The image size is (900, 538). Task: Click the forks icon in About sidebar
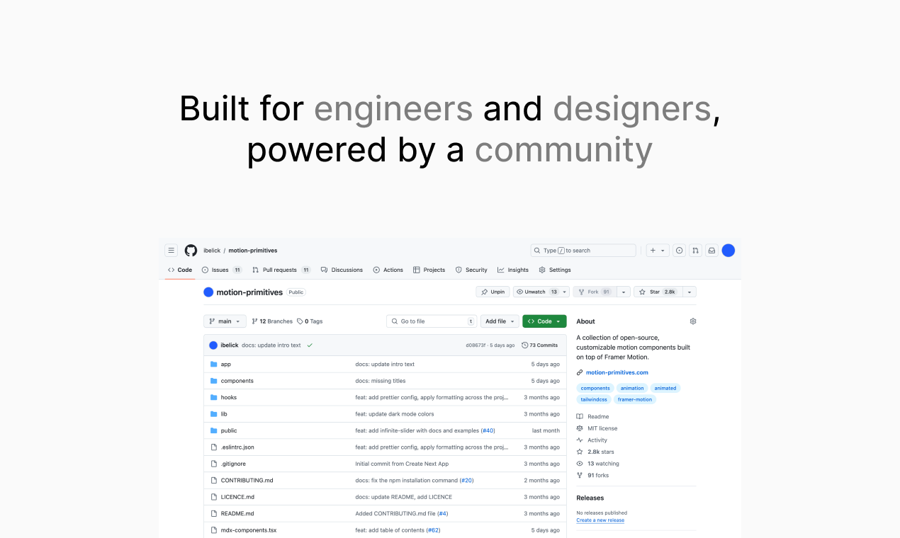tap(580, 476)
